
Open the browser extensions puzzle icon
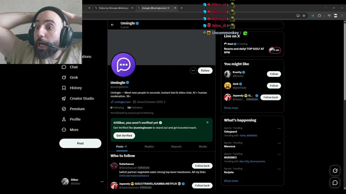[320, 16]
